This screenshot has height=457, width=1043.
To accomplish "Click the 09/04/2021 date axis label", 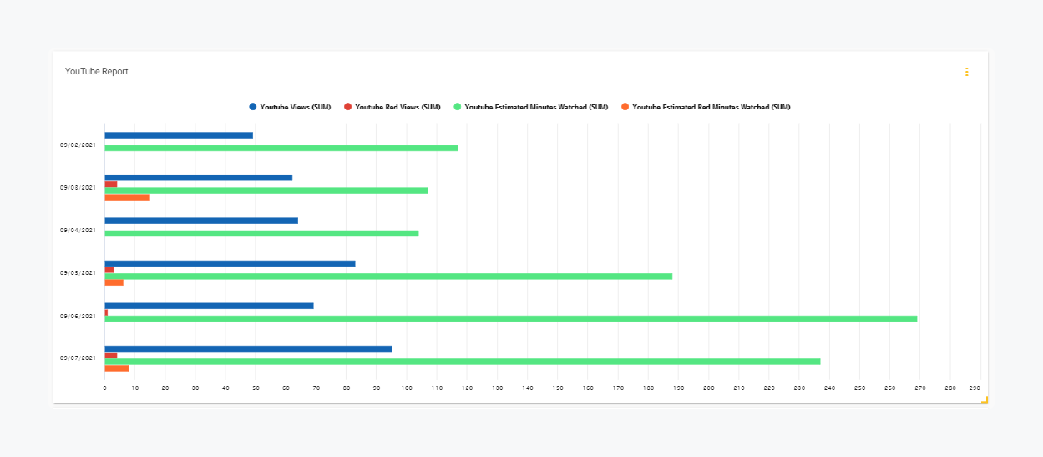I will [x=78, y=230].
